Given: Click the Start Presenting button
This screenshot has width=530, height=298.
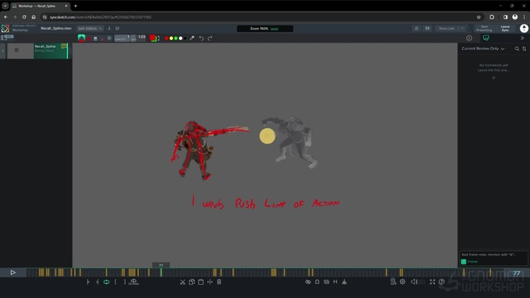Looking at the screenshot, I should coord(484,28).
